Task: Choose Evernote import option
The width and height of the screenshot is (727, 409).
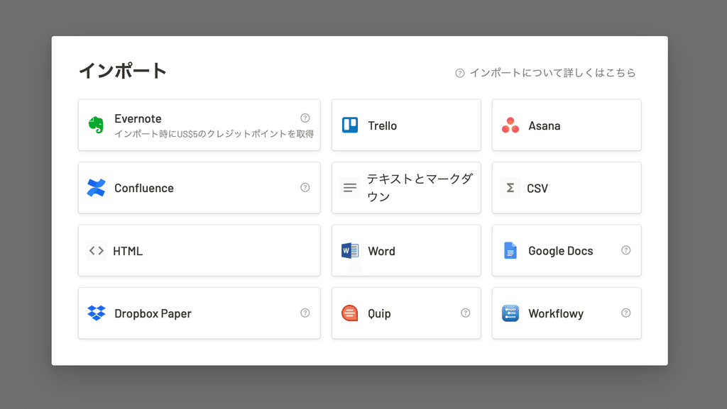Action: [199, 125]
